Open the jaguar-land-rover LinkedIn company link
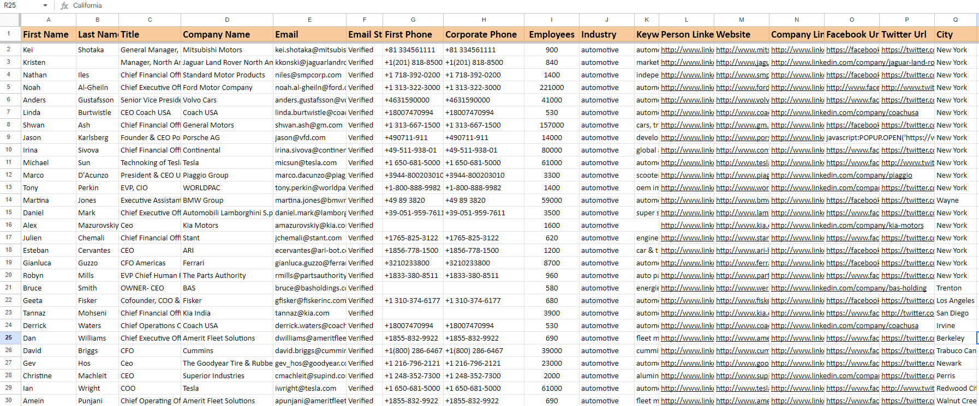The width and height of the screenshot is (979, 406). (x=852, y=62)
